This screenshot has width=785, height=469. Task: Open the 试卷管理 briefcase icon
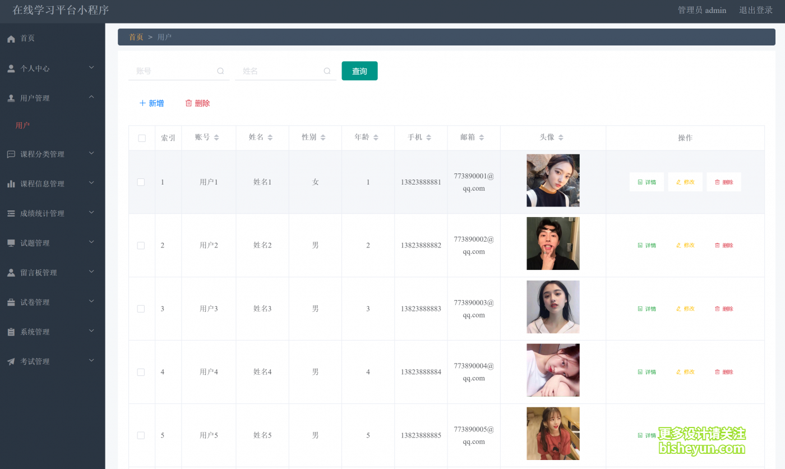pyautogui.click(x=10, y=302)
